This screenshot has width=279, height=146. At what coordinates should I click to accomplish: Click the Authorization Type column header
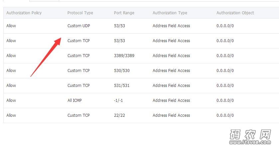pyautogui.click(x=170, y=13)
